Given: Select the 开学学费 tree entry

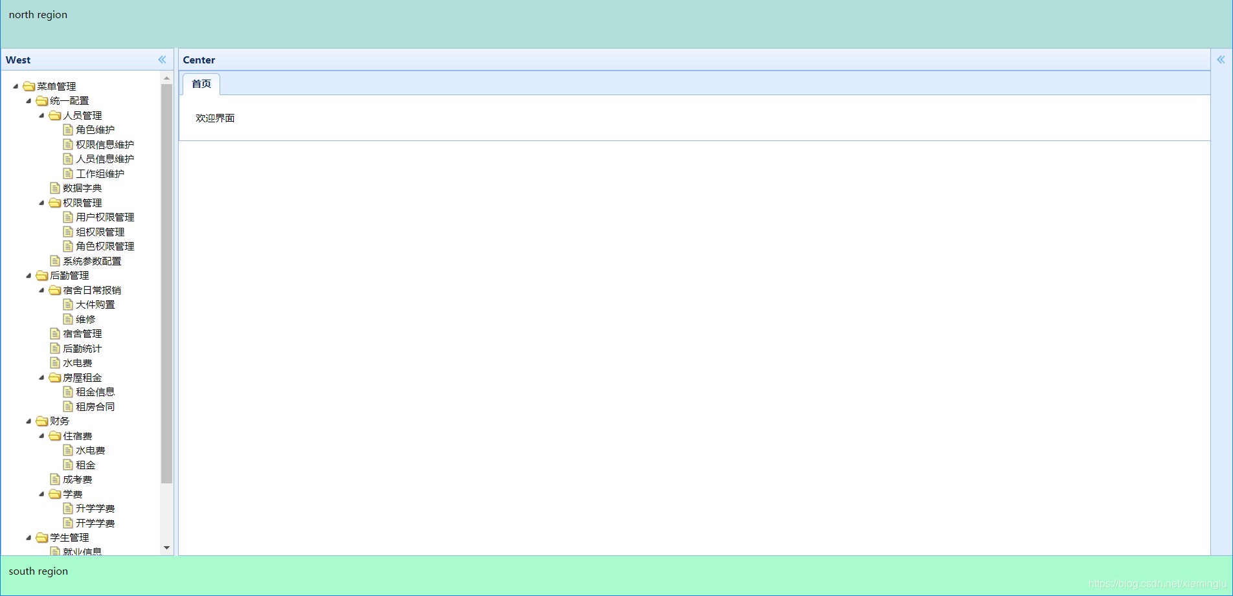Looking at the screenshot, I should coord(95,523).
